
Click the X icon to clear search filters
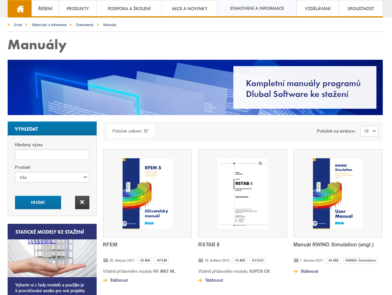point(82,202)
